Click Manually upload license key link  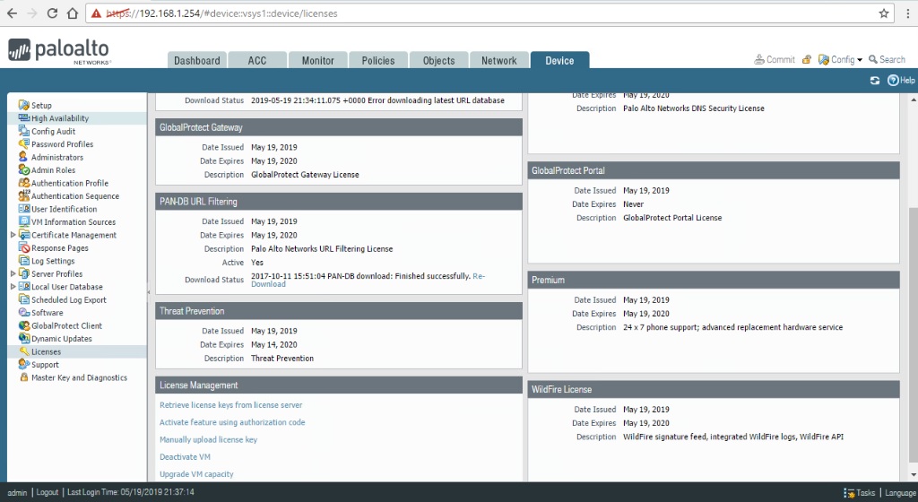[208, 439]
